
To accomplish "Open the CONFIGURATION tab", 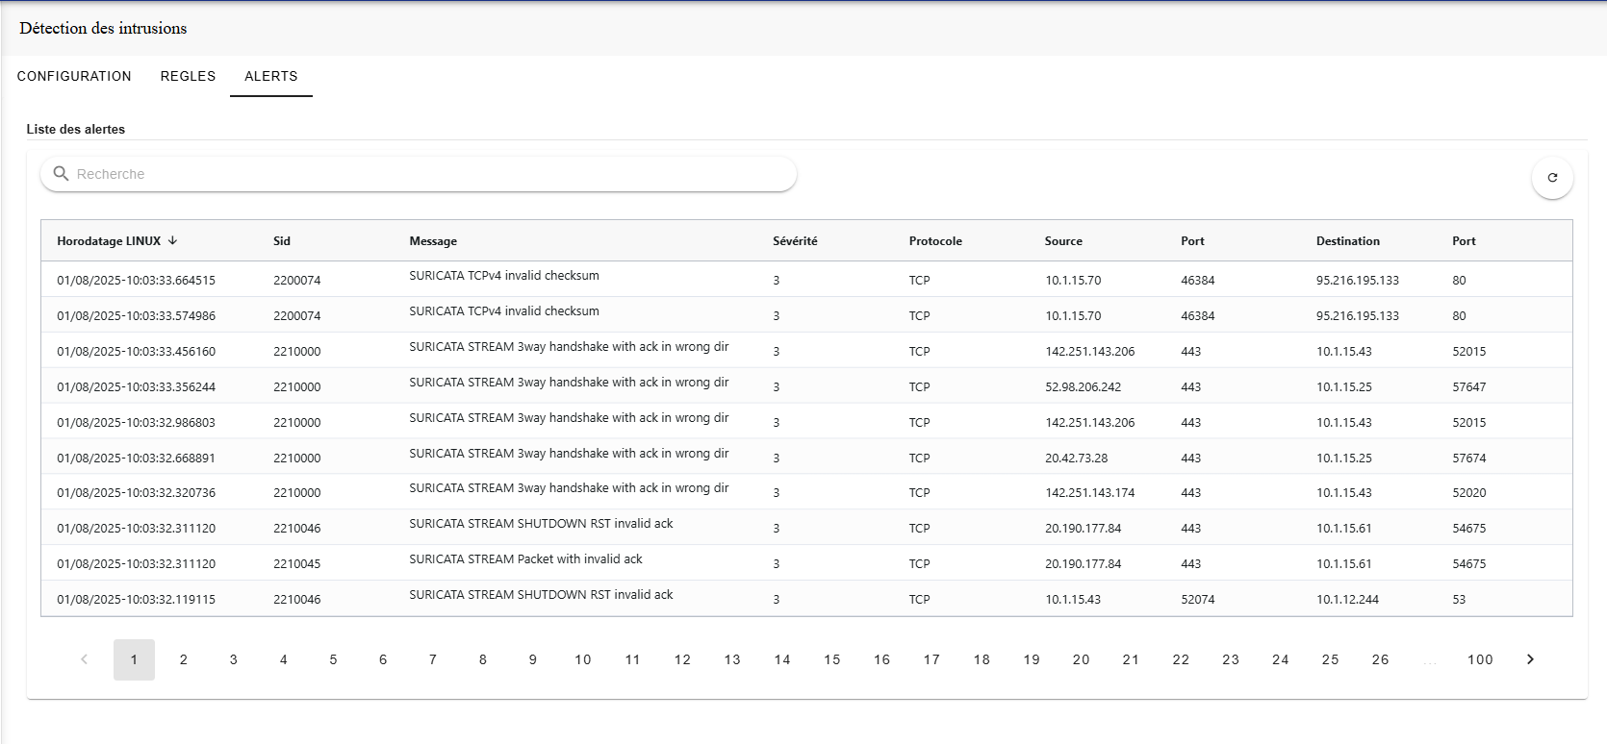I will (x=74, y=76).
